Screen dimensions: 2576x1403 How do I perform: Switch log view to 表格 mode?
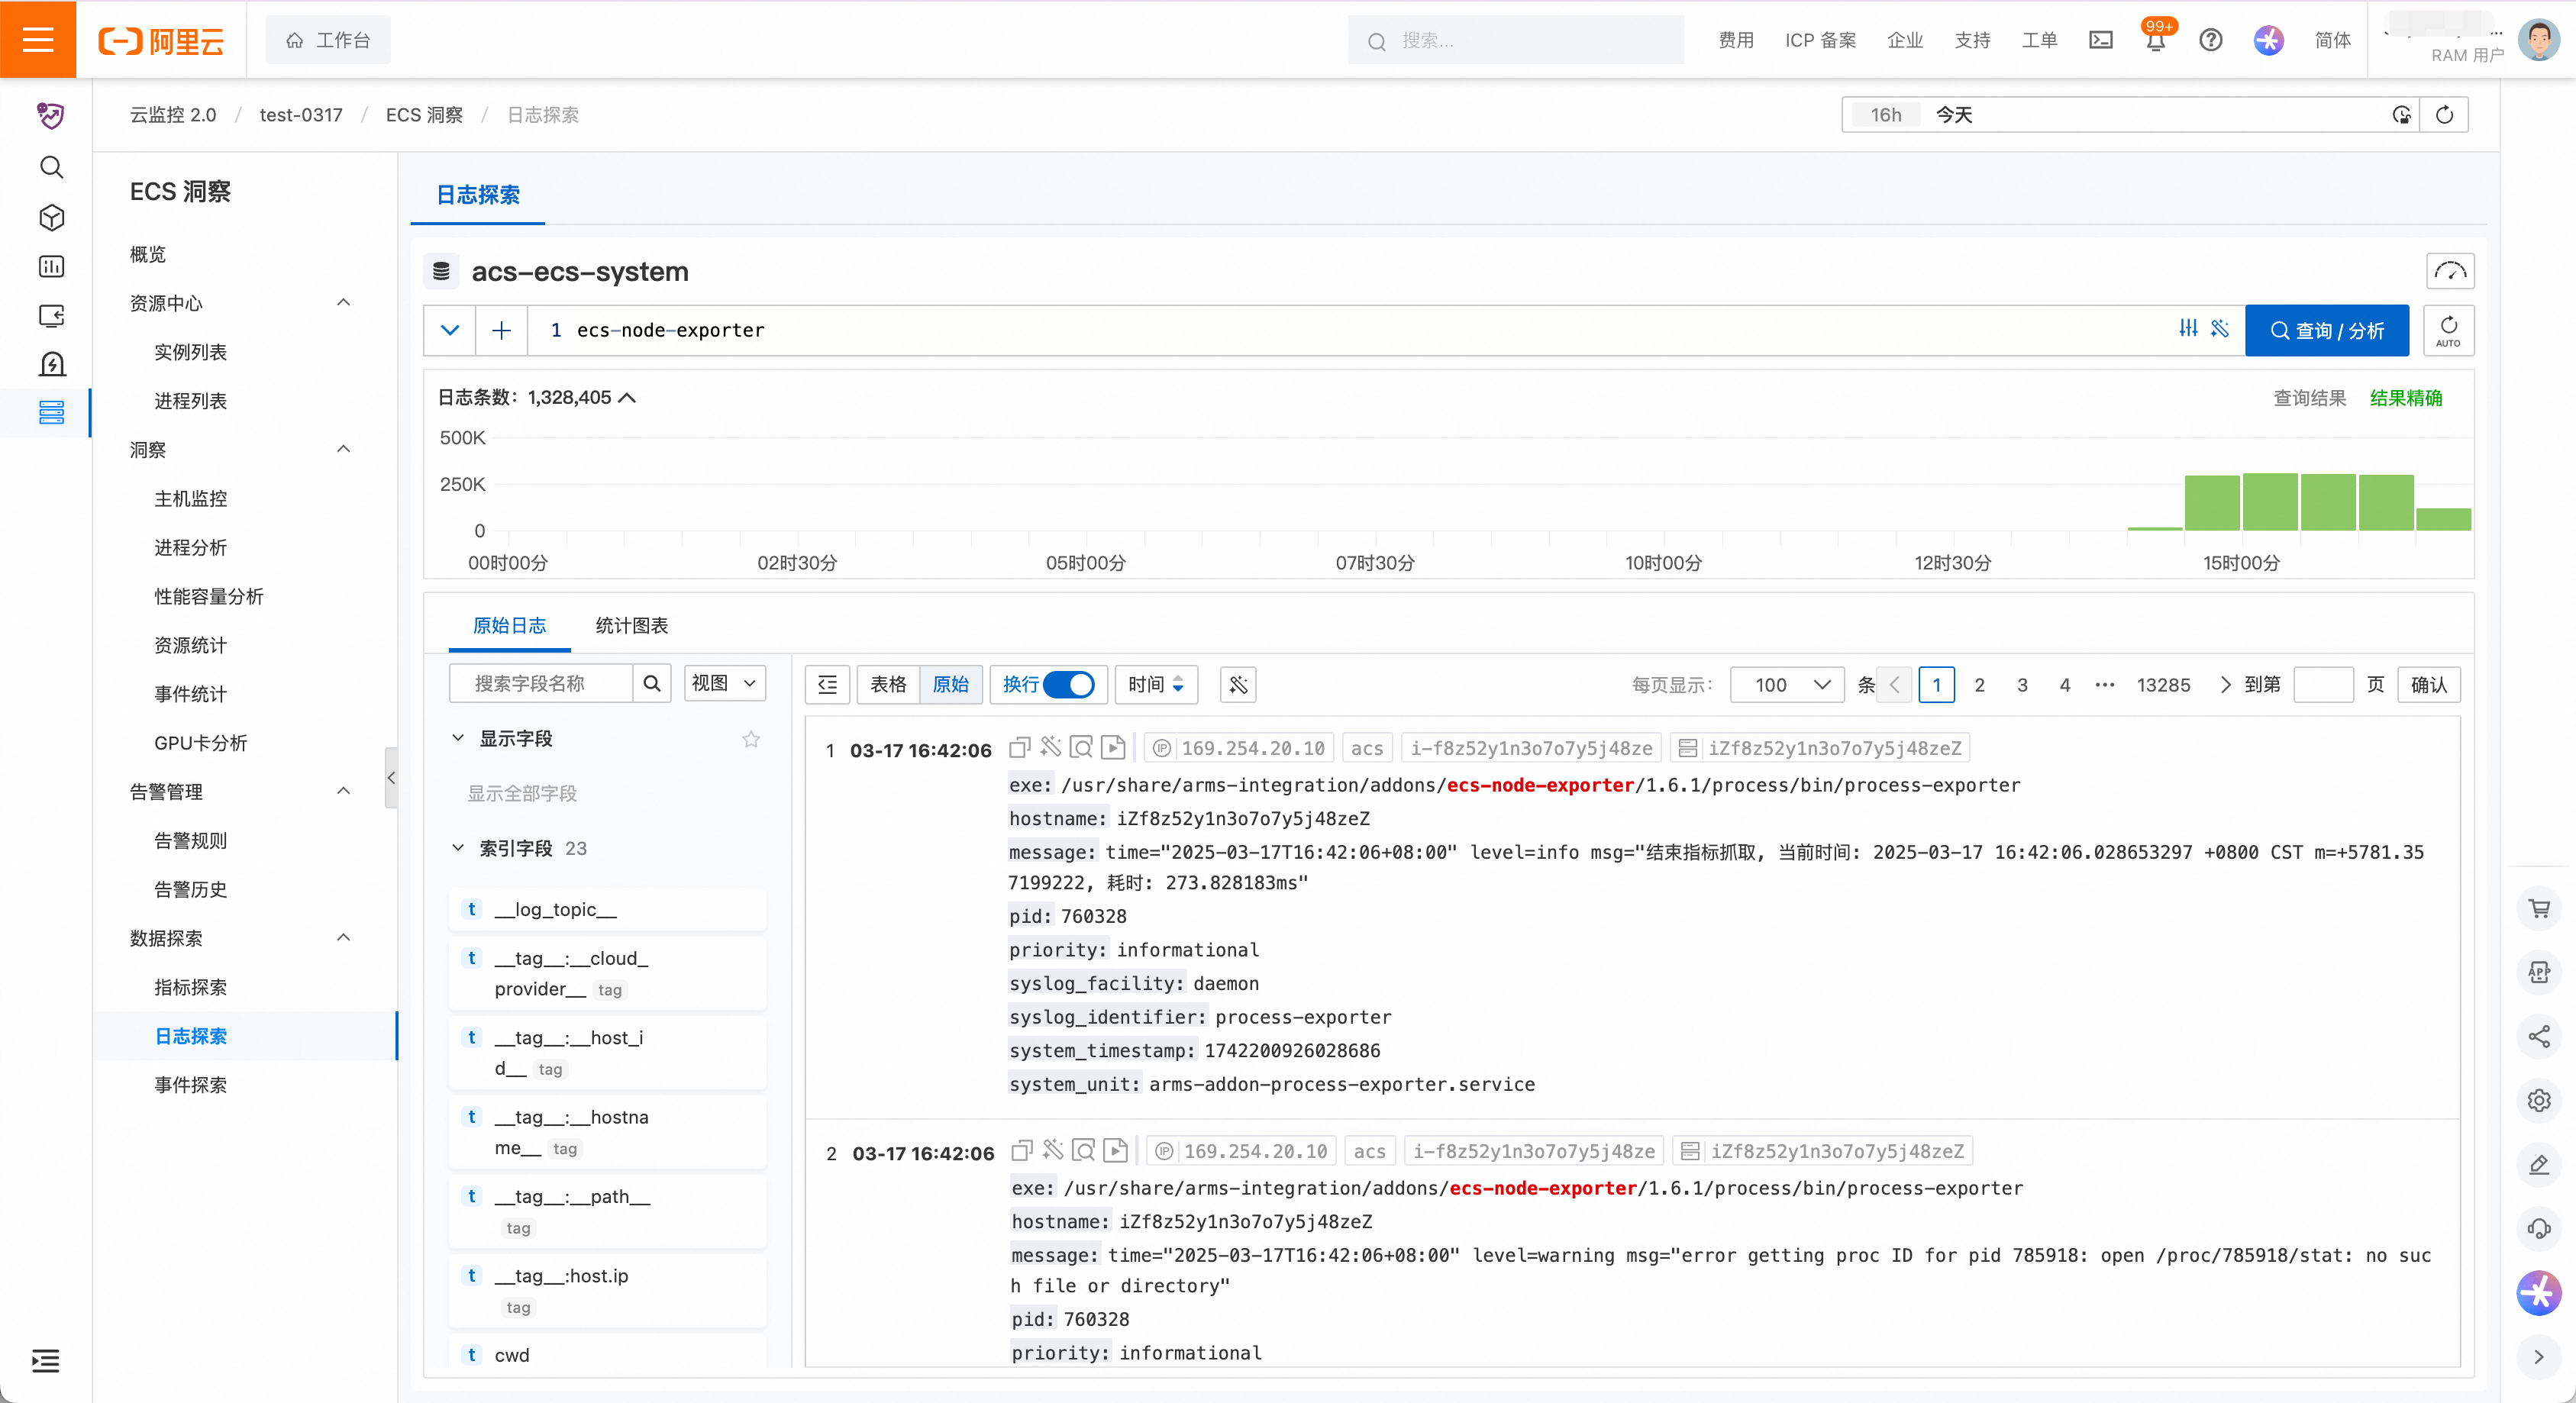click(888, 684)
